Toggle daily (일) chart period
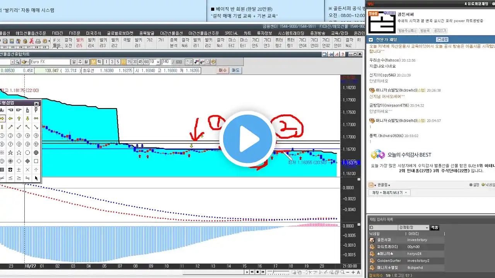495x278 pixels. (74, 62)
